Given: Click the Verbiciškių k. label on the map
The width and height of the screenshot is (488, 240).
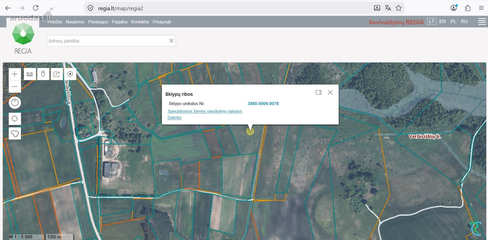Looking at the screenshot, I should pos(425,136).
